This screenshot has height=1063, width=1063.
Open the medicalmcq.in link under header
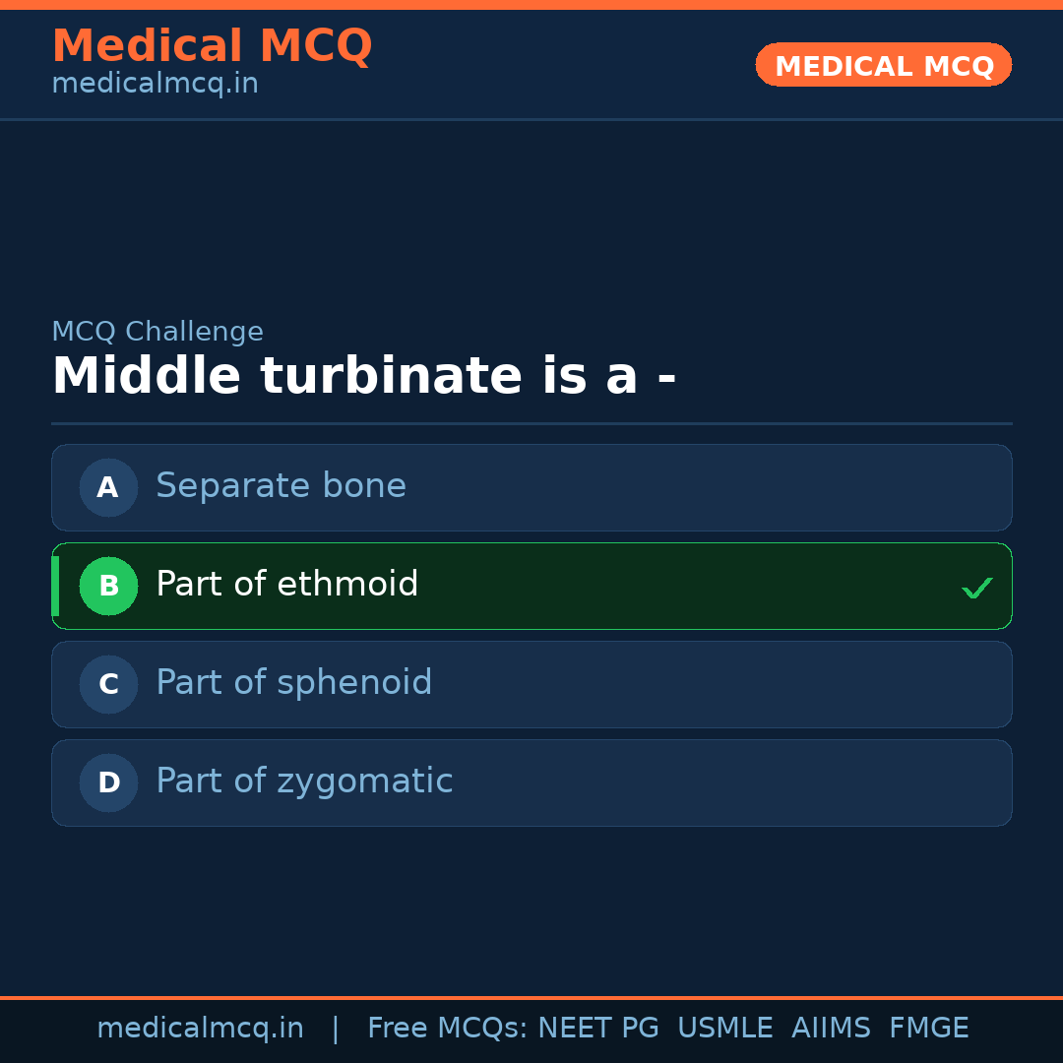[x=155, y=85]
